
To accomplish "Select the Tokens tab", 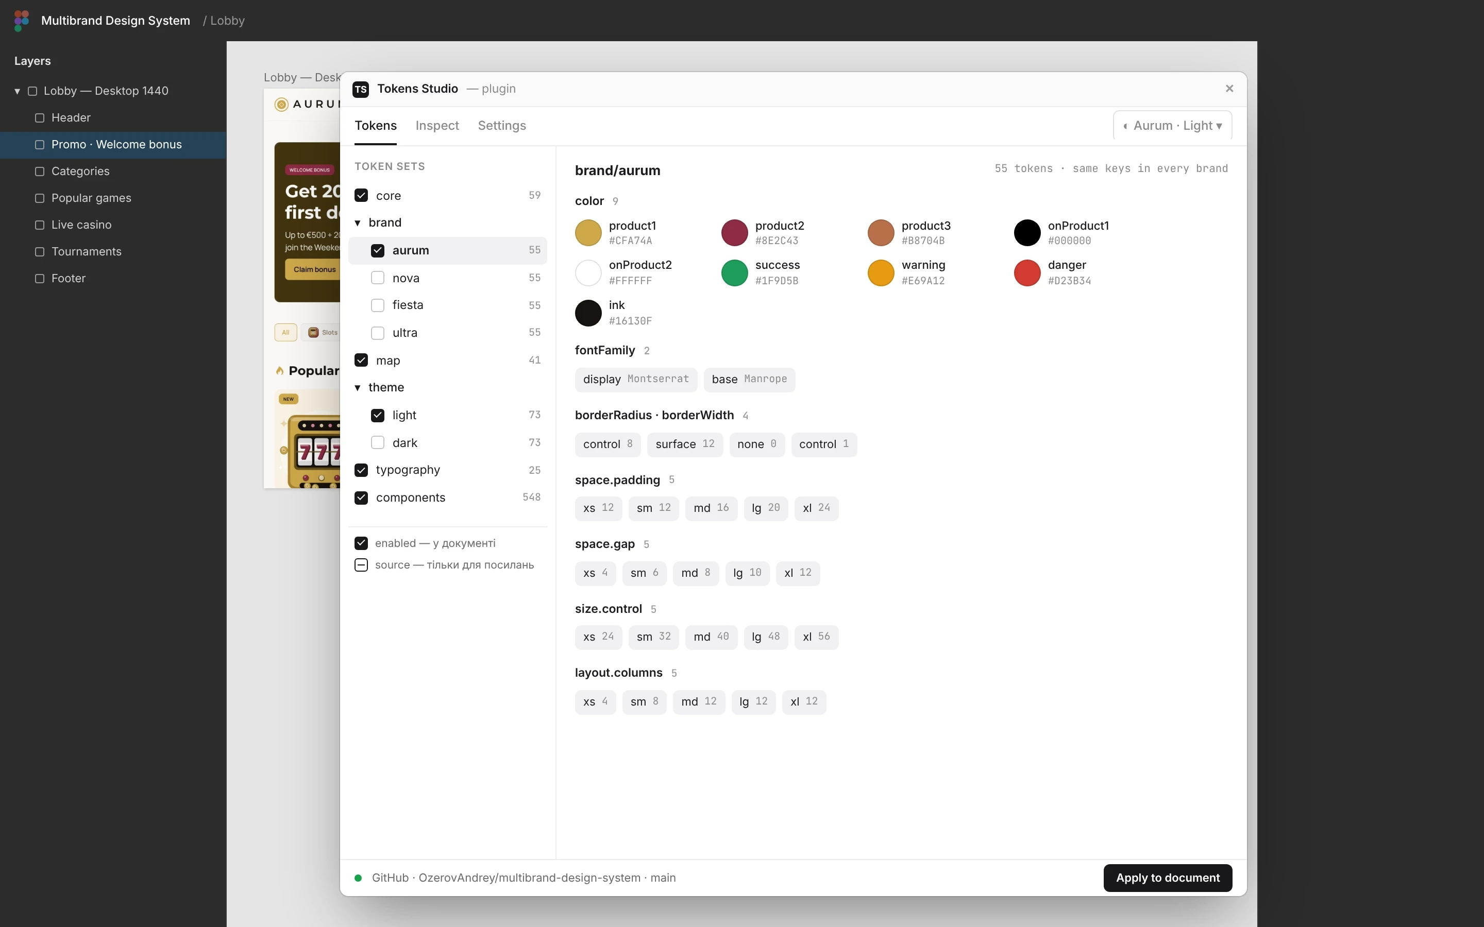I will click(x=375, y=126).
